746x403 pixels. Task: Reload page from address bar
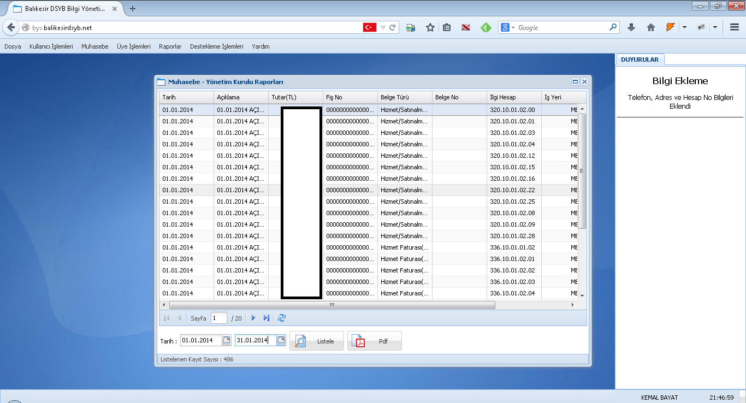[392, 27]
